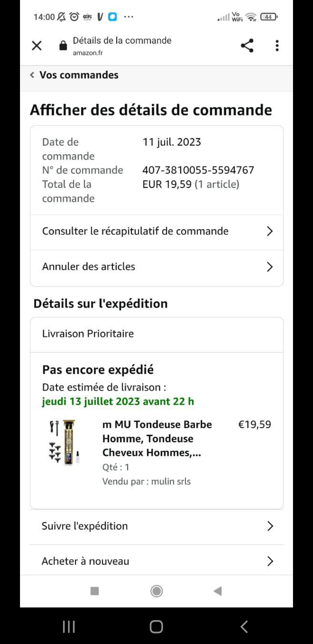Tap the inner screenshot's triangle back icon

(218, 591)
